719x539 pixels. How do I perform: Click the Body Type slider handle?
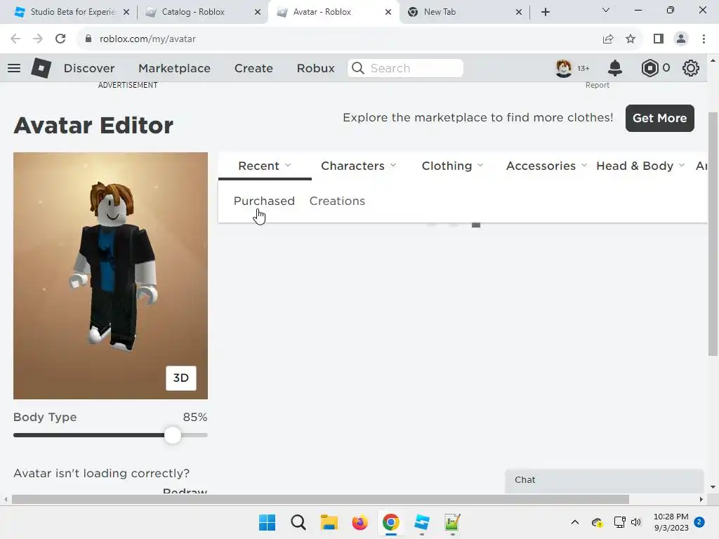[173, 435]
